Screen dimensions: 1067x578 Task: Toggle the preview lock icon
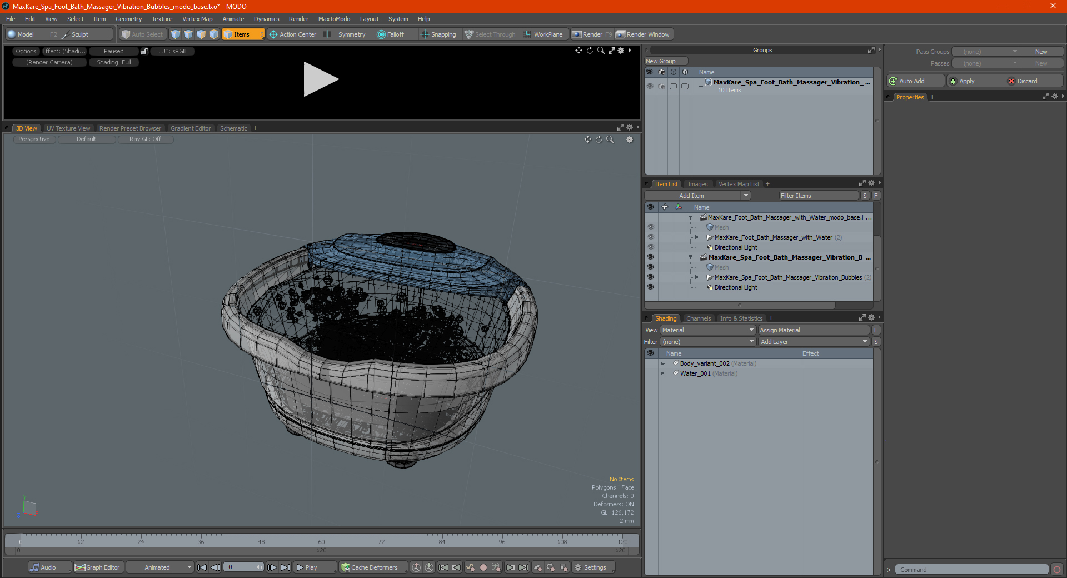pos(144,51)
